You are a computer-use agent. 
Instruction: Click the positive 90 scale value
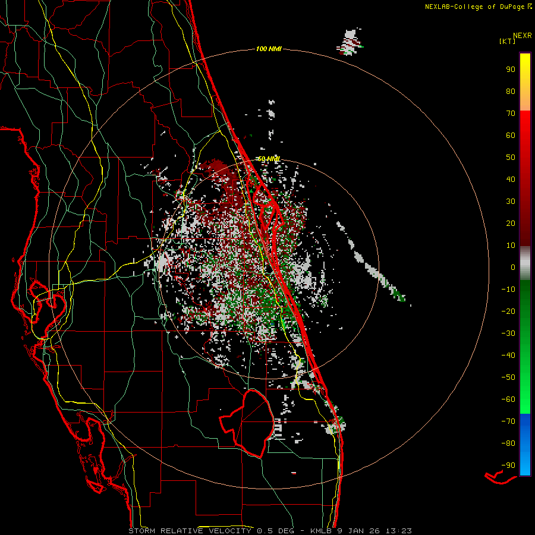(x=511, y=70)
